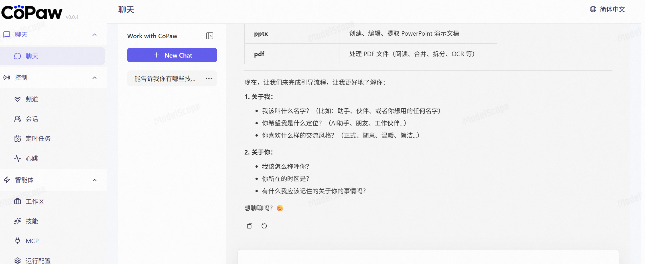This screenshot has width=645, height=264.
Task: Select the 频道 channel icon in sidebar
Action: click(x=18, y=99)
